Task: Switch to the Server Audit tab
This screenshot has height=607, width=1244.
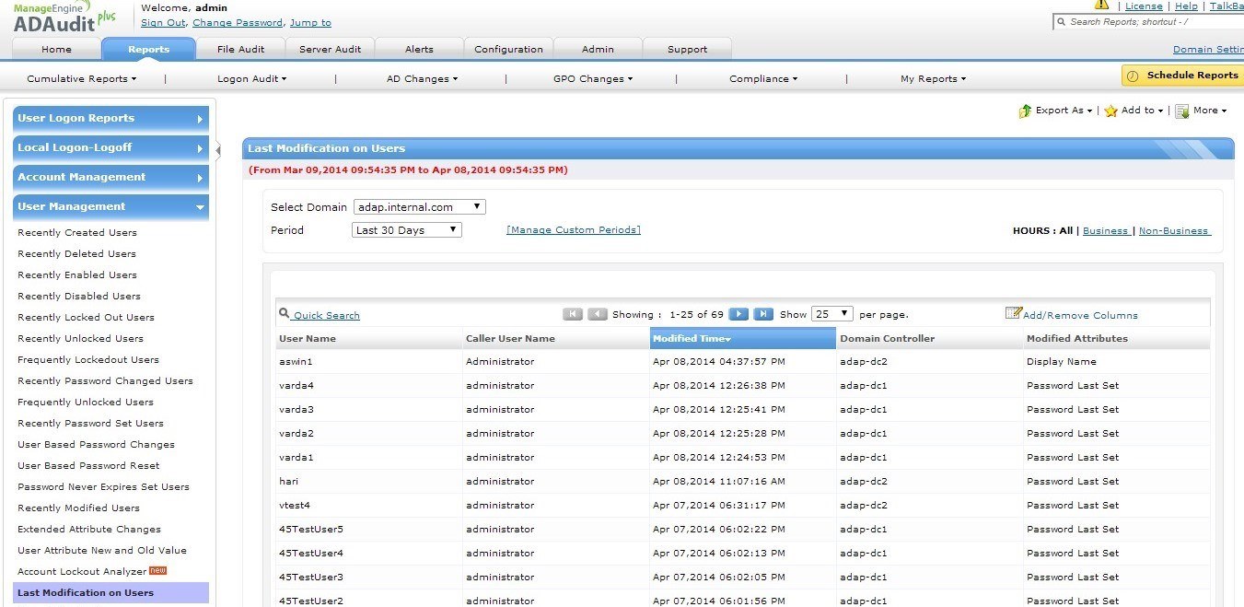Action: click(x=331, y=49)
